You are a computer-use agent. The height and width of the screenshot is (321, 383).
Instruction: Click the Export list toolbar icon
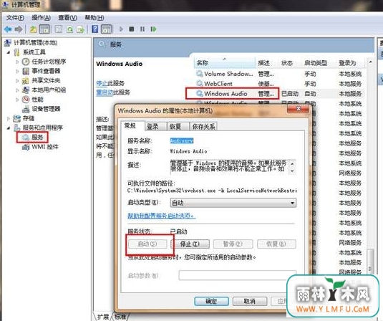[80, 29]
